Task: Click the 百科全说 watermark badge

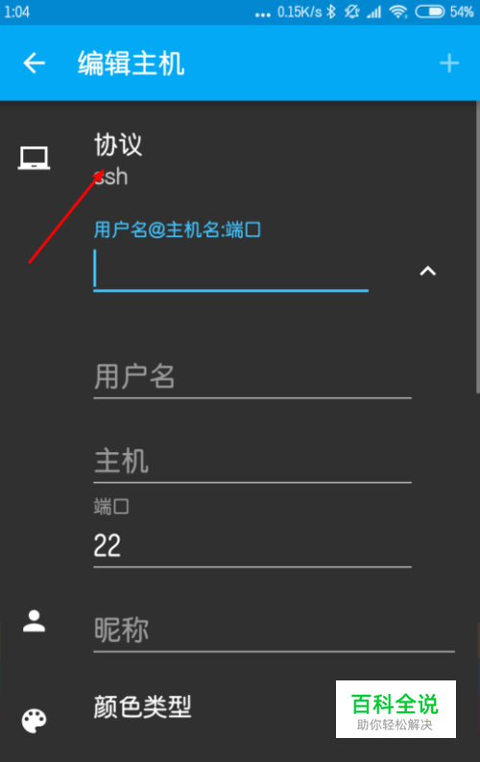Action: point(396,709)
